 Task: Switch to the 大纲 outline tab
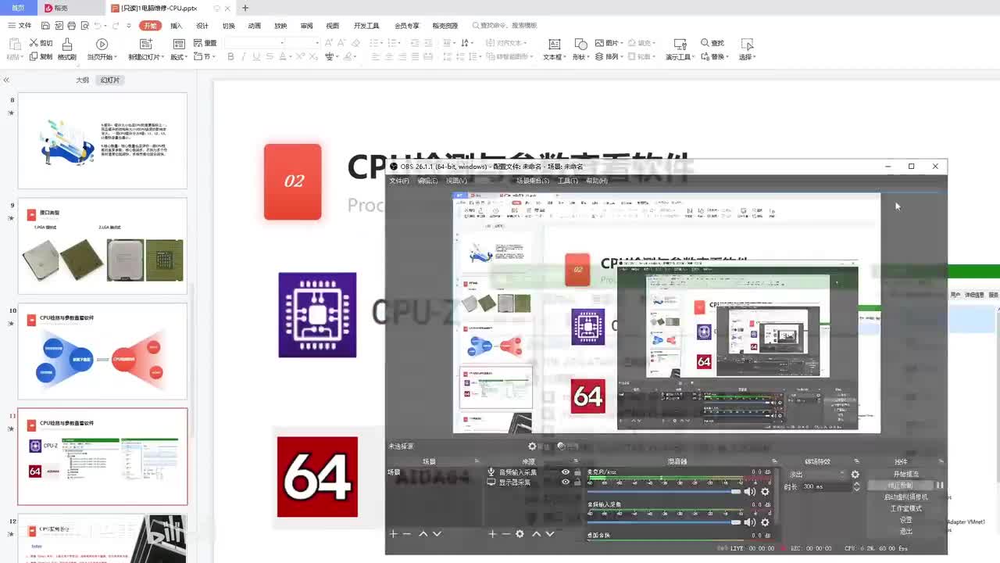[82, 81]
